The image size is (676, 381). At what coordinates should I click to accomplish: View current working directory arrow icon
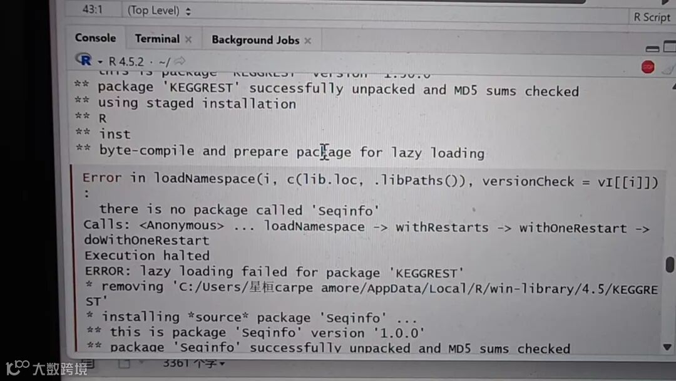click(x=180, y=61)
